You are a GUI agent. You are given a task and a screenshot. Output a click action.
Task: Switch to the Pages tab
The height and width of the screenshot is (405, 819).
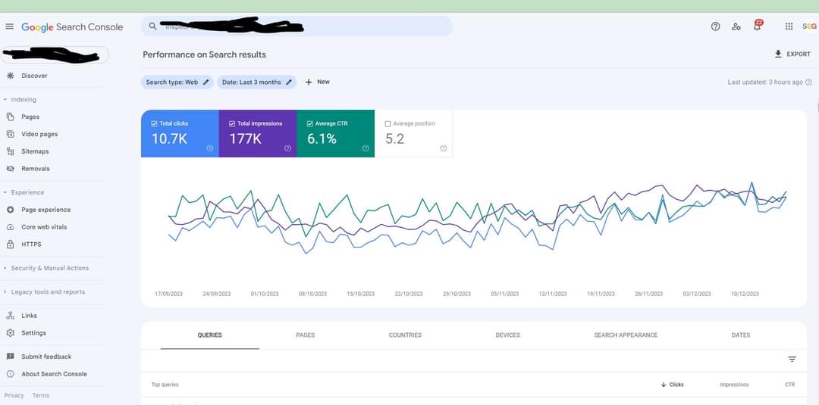(x=305, y=335)
